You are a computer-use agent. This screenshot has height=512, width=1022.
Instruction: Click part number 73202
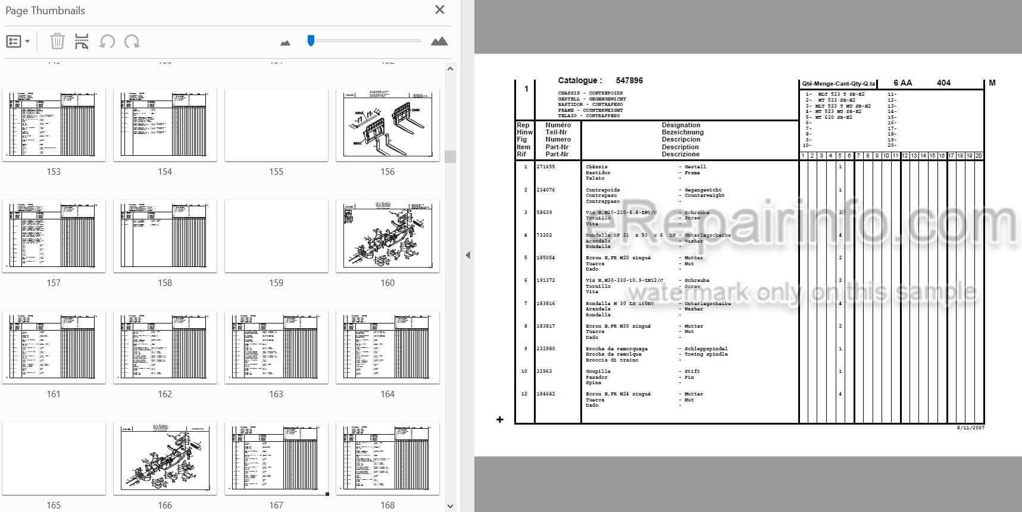point(544,235)
